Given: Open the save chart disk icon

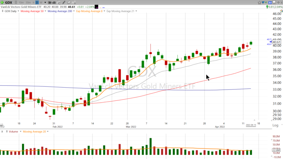Looking at the screenshot, I should 274,3.
